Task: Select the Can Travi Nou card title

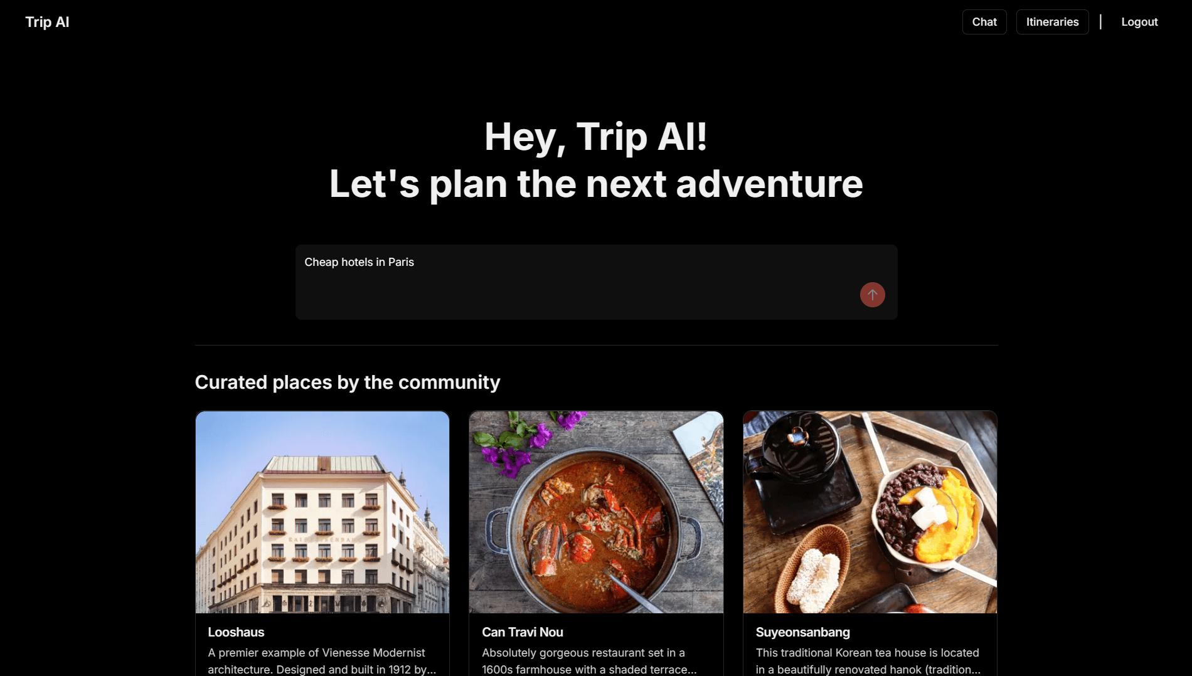Action: 523,632
